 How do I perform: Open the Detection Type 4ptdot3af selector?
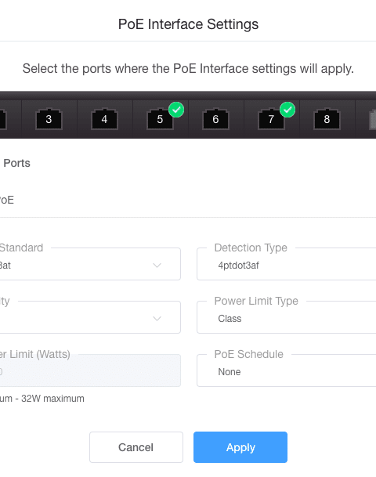point(286,264)
